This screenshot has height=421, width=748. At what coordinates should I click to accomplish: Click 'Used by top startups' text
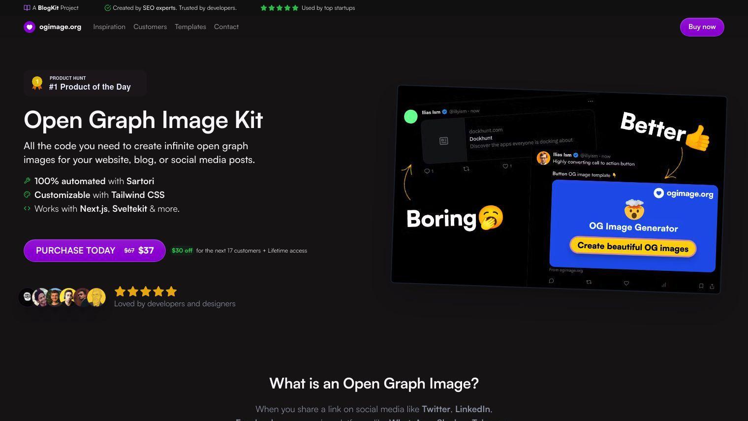pos(328,8)
